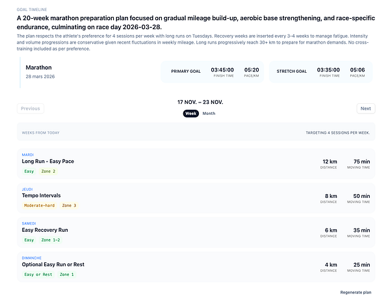Click the Zone 2 tag

(x=49, y=171)
